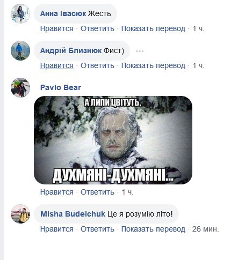Open Pavlo Bear's profile name link

click(x=61, y=87)
